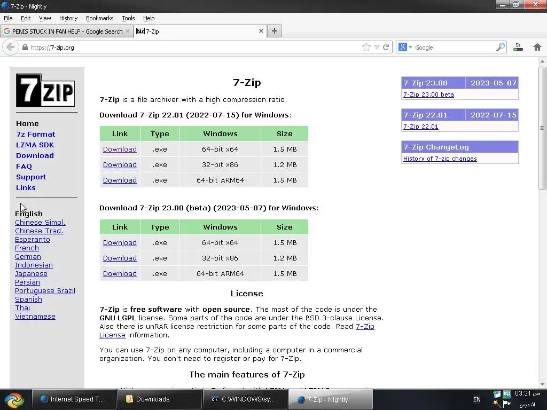Open the Links sidebar page
The width and height of the screenshot is (547, 410).
[x=26, y=187]
